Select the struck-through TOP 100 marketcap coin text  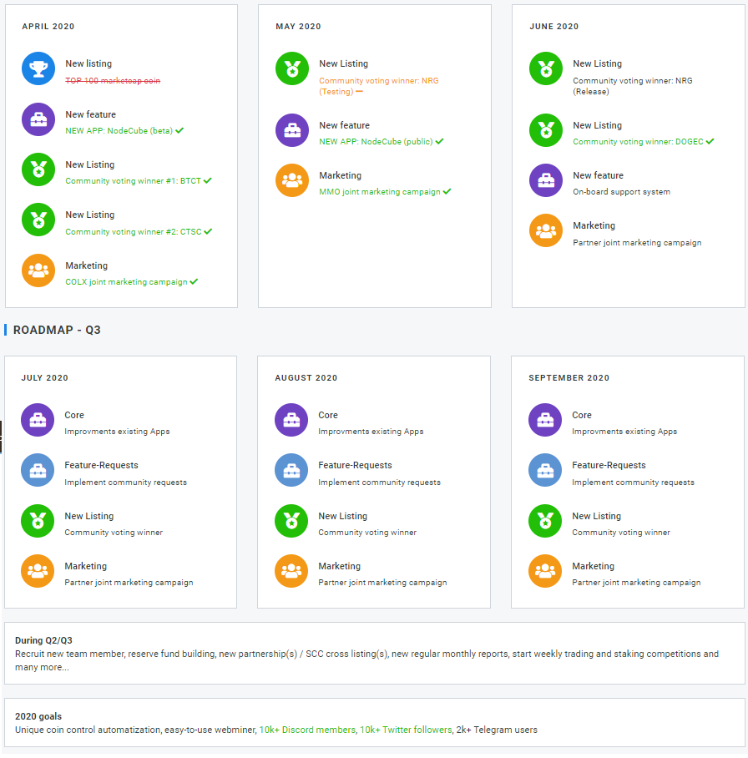(x=113, y=81)
